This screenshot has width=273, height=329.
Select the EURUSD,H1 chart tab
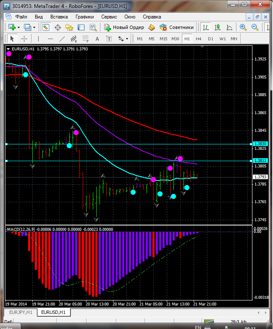pyautogui.click(x=53, y=312)
